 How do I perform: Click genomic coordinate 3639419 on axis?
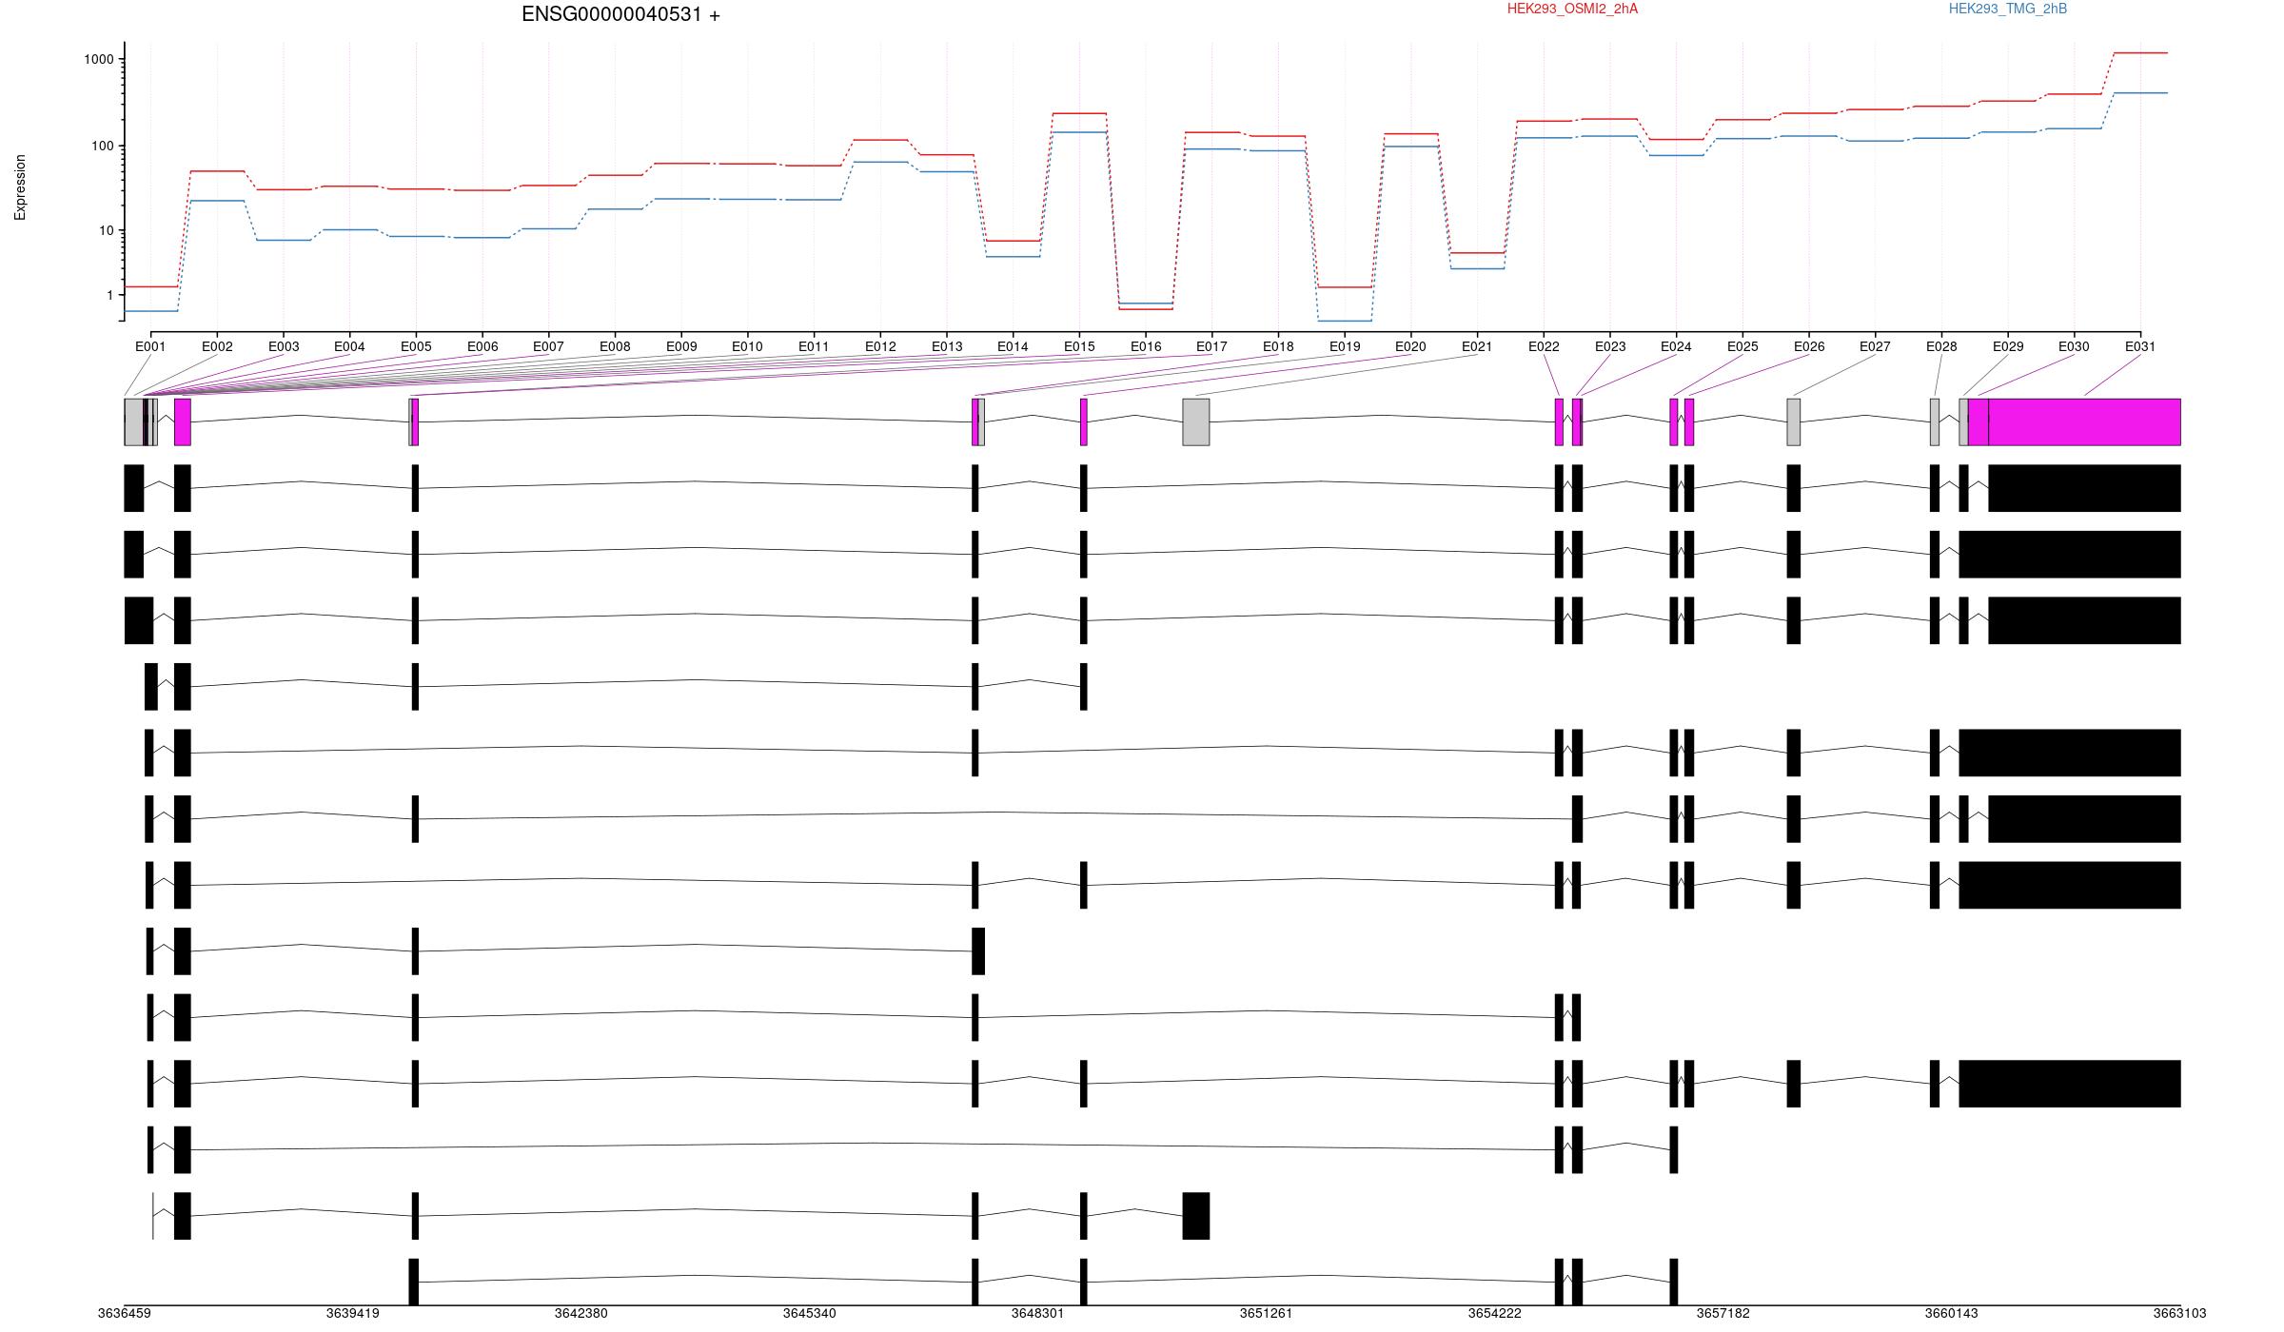tap(353, 1313)
